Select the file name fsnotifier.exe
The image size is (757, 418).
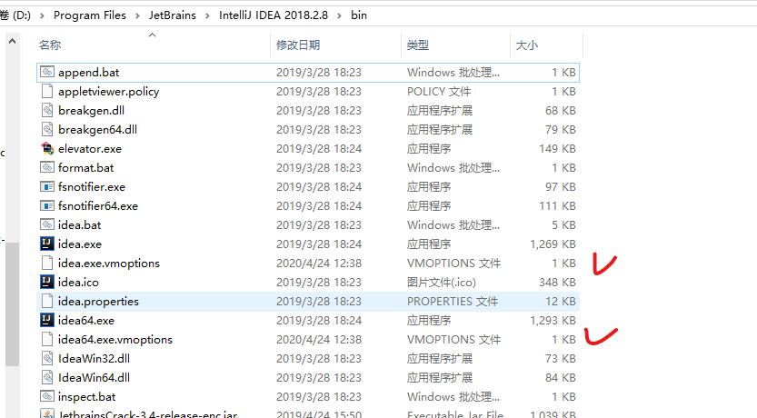coord(92,187)
